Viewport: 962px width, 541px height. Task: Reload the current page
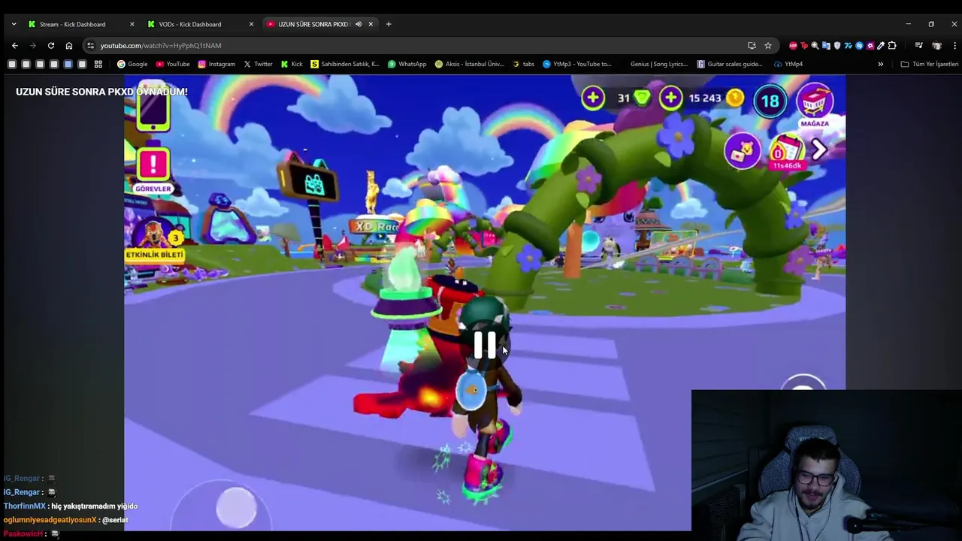[50, 45]
